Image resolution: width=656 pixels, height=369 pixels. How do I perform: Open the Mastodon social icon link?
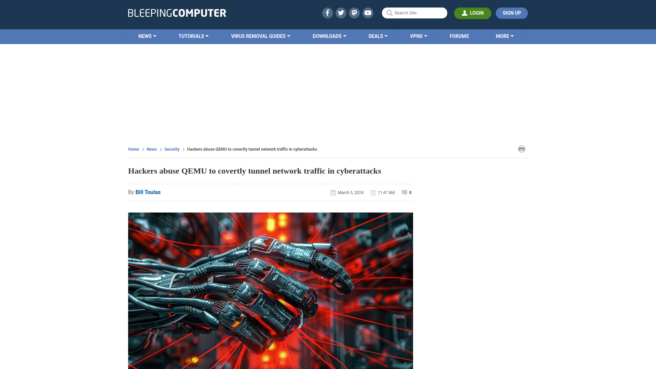pos(355,13)
